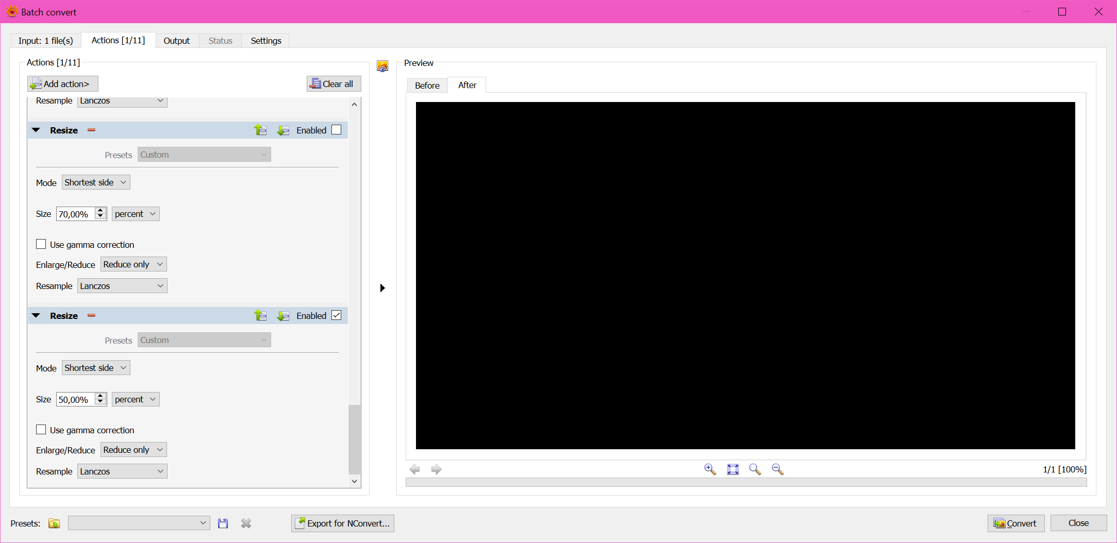Disable the second Resize action checkbox
This screenshot has height=543, width=1117.
pos(337,316)
